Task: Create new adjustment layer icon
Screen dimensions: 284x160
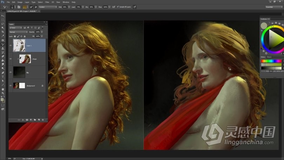Action: click(x=31, y=120)
